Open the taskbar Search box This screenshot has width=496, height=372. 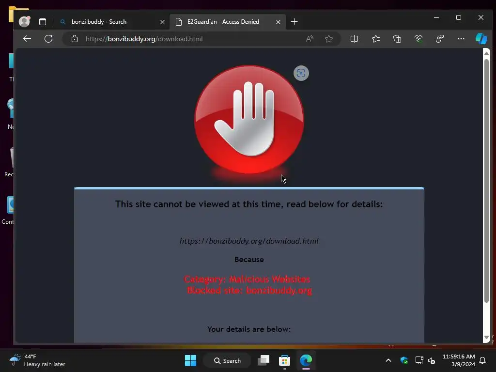227,360
